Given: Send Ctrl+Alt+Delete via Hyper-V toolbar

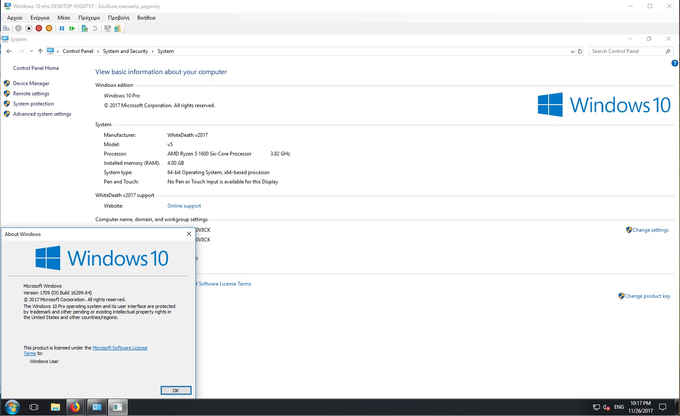Looking at the screenshot, I should [x=6, y=28].
